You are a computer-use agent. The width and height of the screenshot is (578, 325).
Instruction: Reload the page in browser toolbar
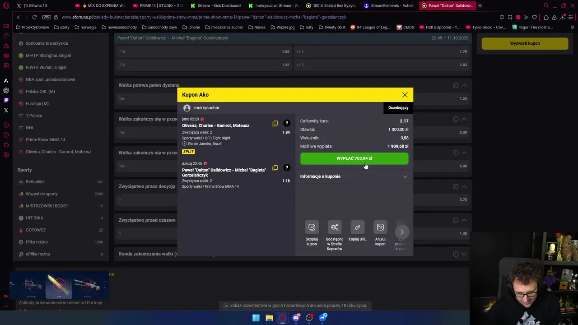(34, 17)
